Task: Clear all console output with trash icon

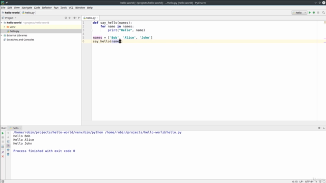Action: (x=8, y=155)
